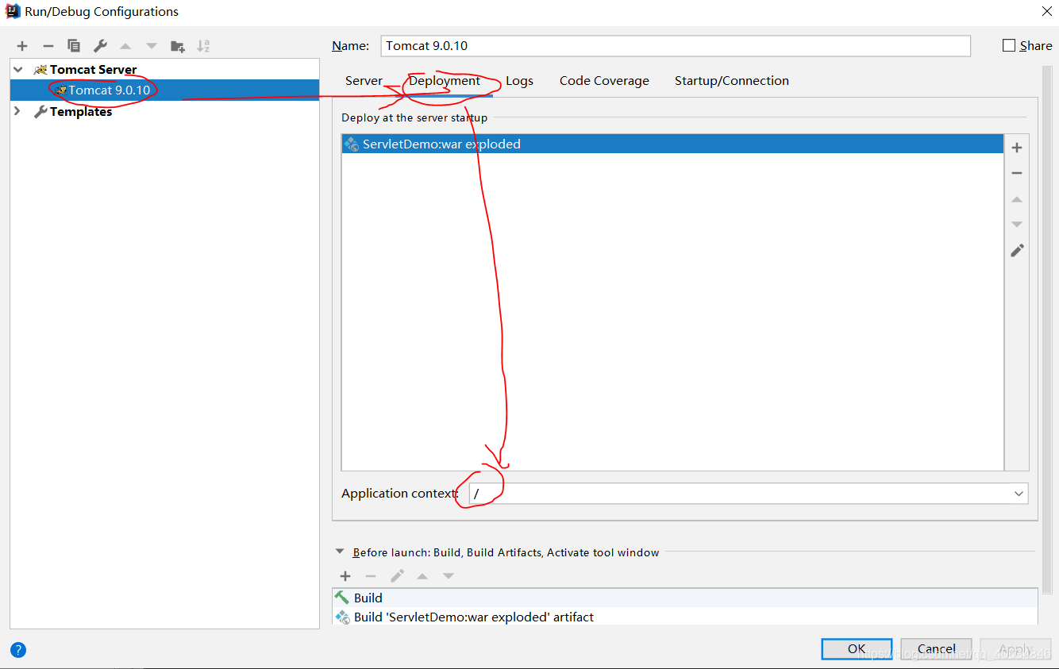Confirm with the OK button
1059x669 pixels.
857,648
